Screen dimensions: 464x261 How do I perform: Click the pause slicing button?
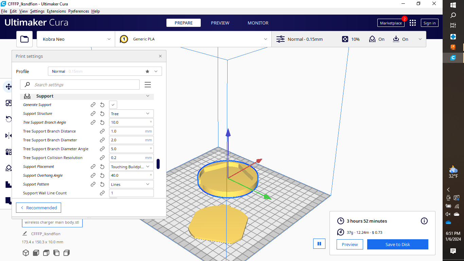(x=319, y=244)
